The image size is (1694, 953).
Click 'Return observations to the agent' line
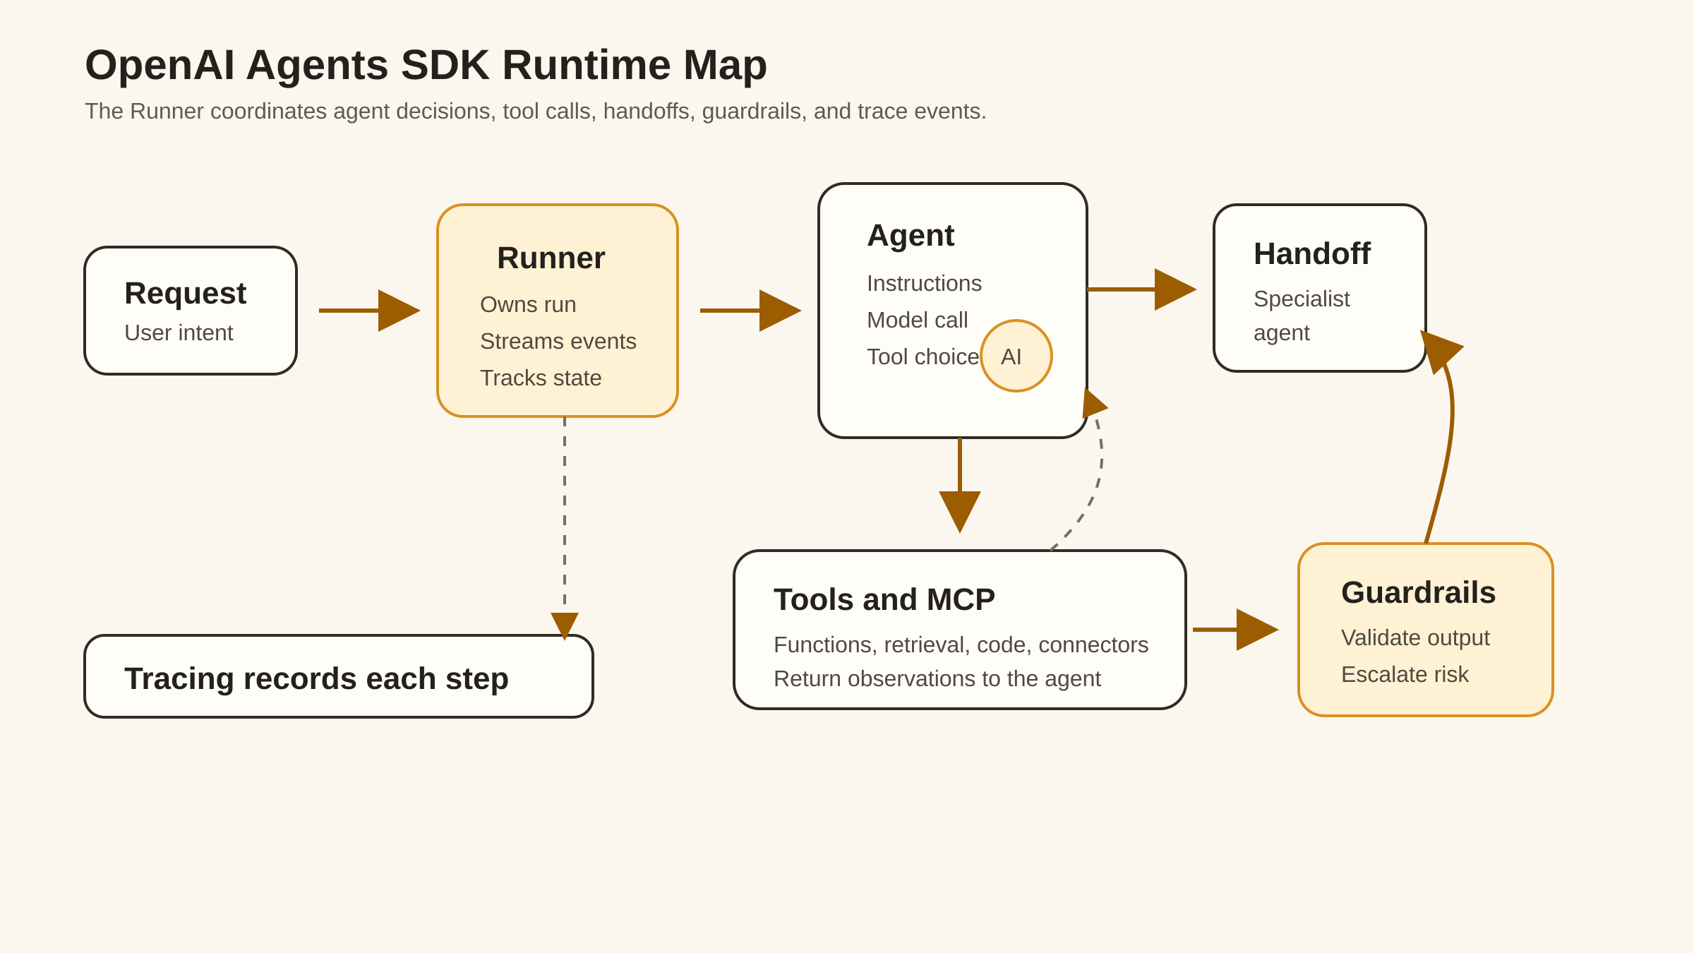(937, 678)
